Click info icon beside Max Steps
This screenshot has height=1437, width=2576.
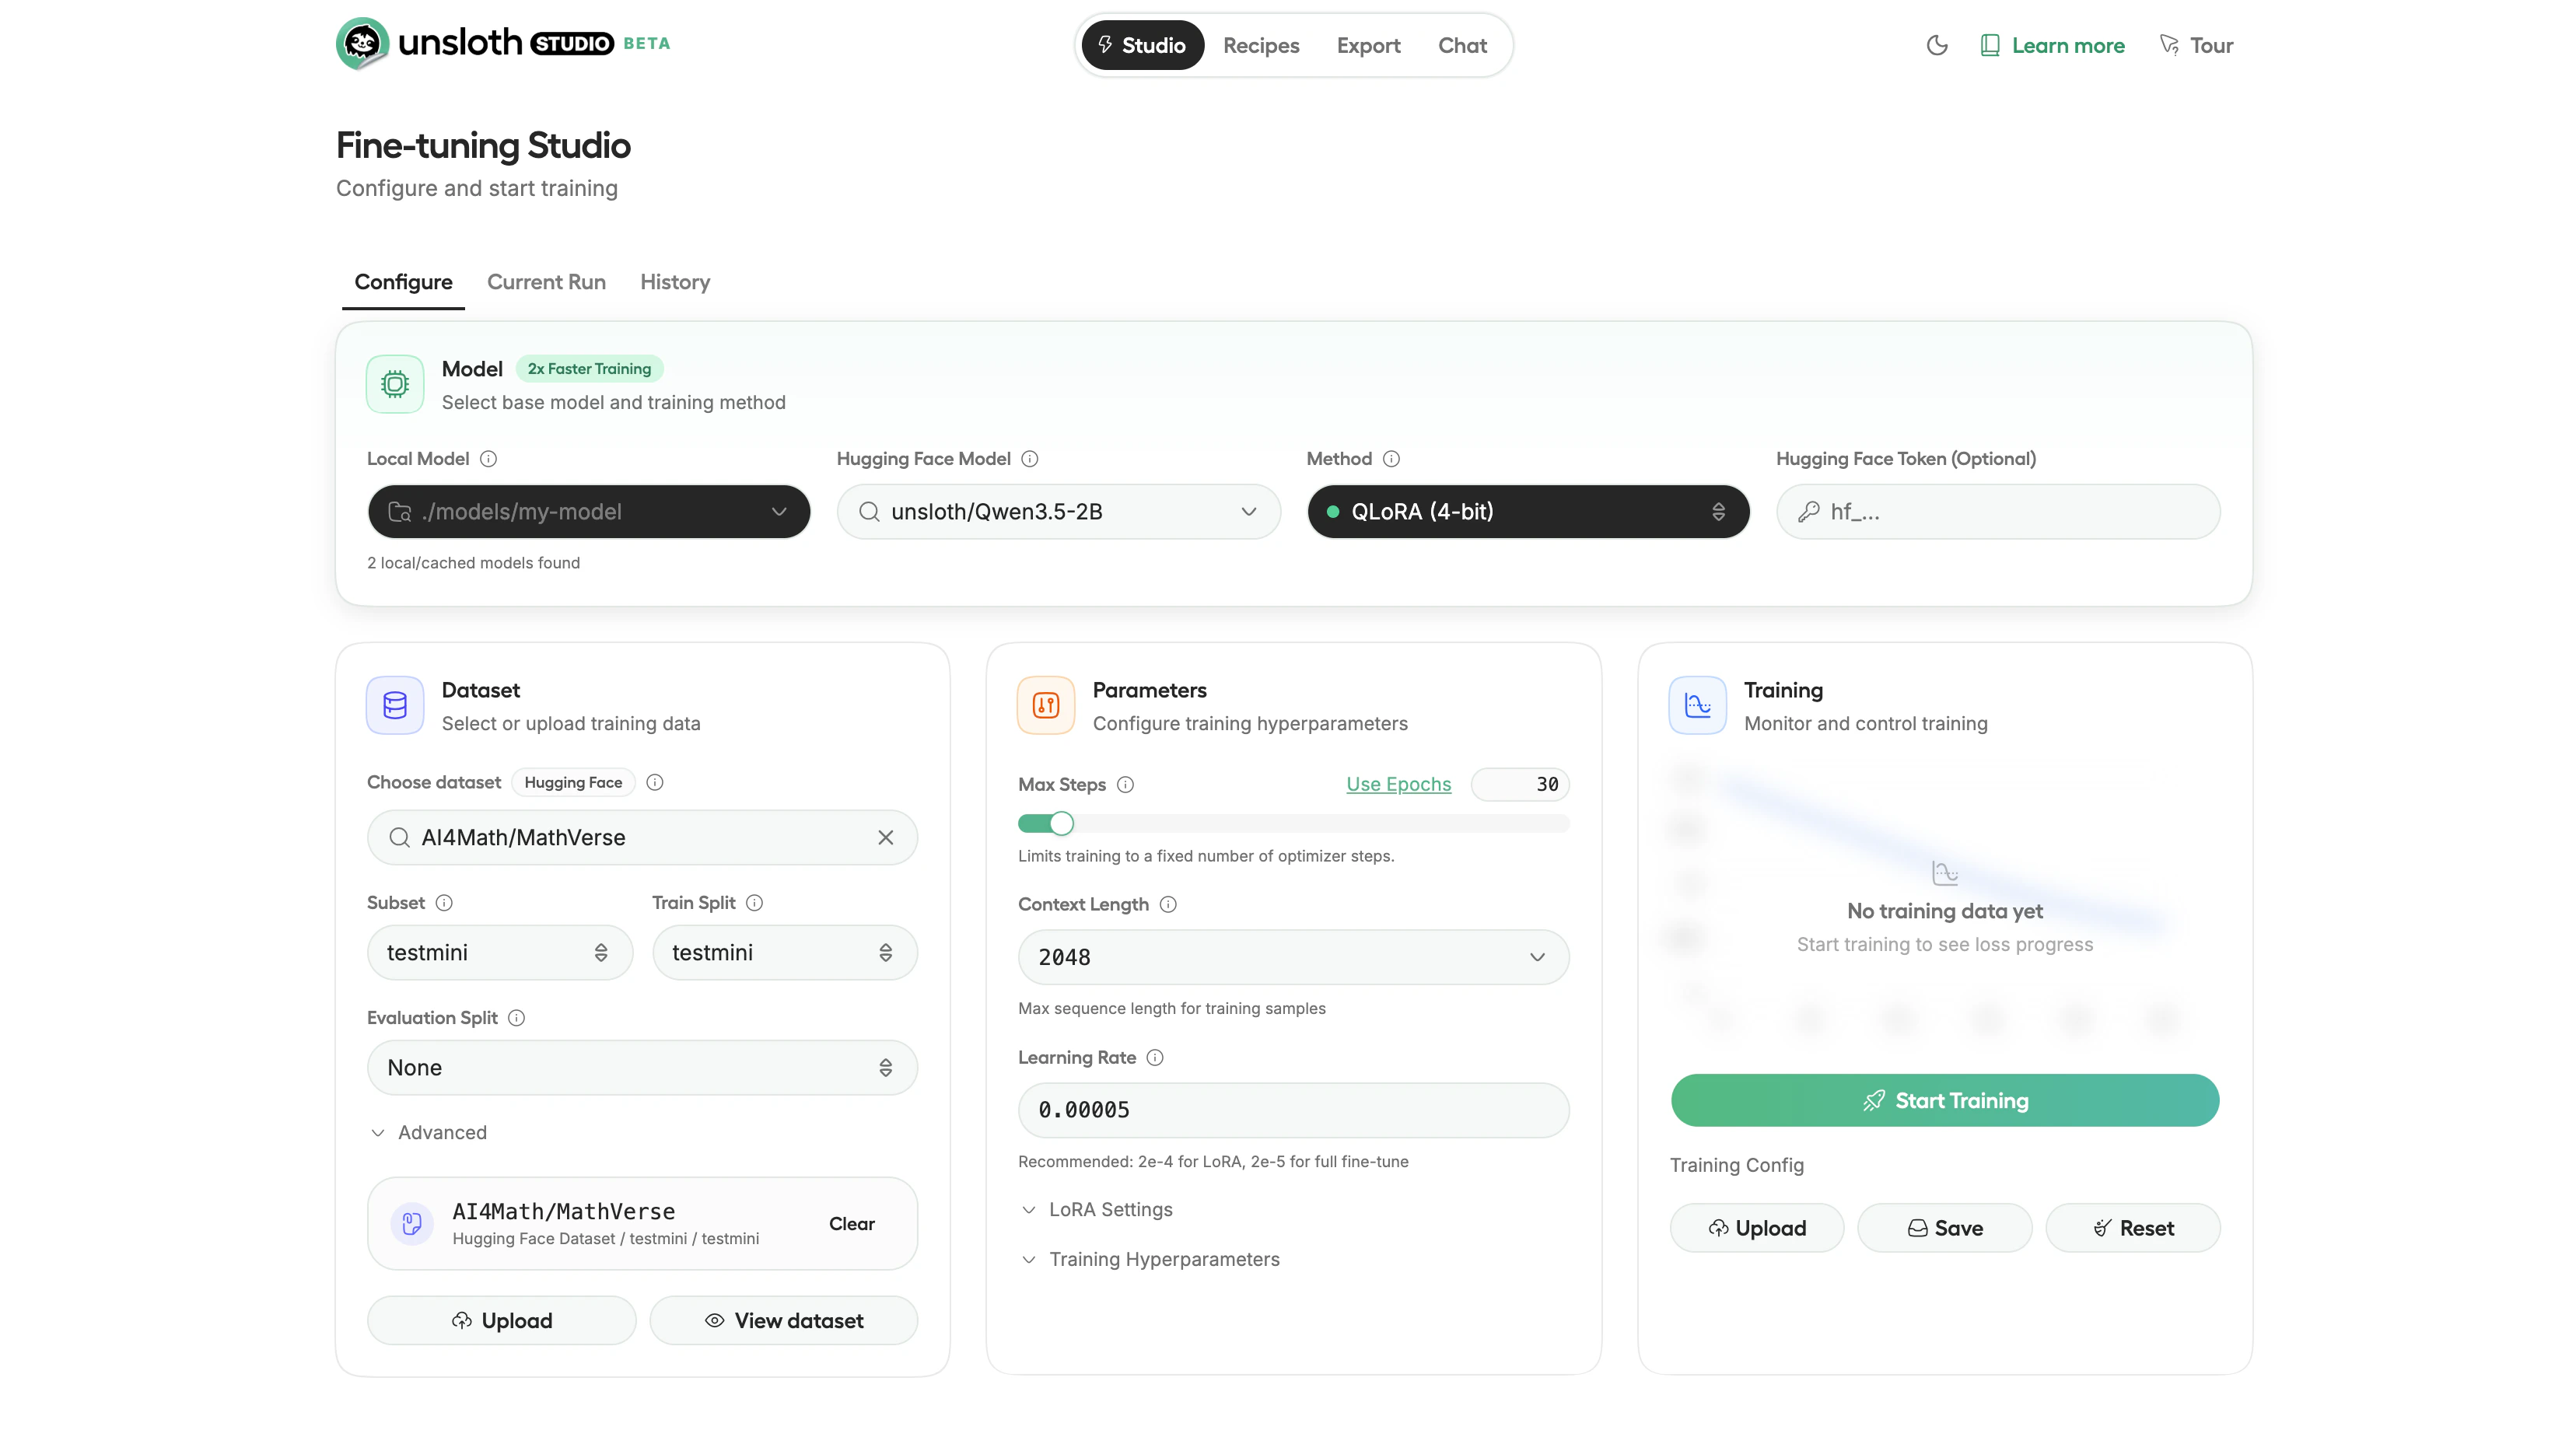1125,785
